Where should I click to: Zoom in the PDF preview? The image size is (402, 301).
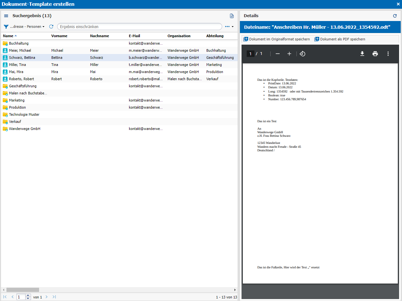[x=289, y=54]
